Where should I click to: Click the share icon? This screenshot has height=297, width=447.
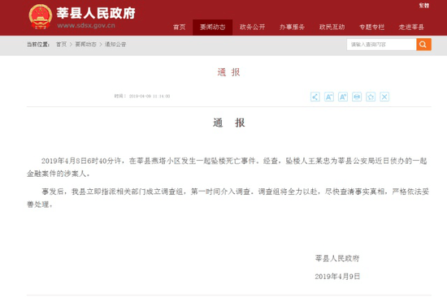pos(315,97)
